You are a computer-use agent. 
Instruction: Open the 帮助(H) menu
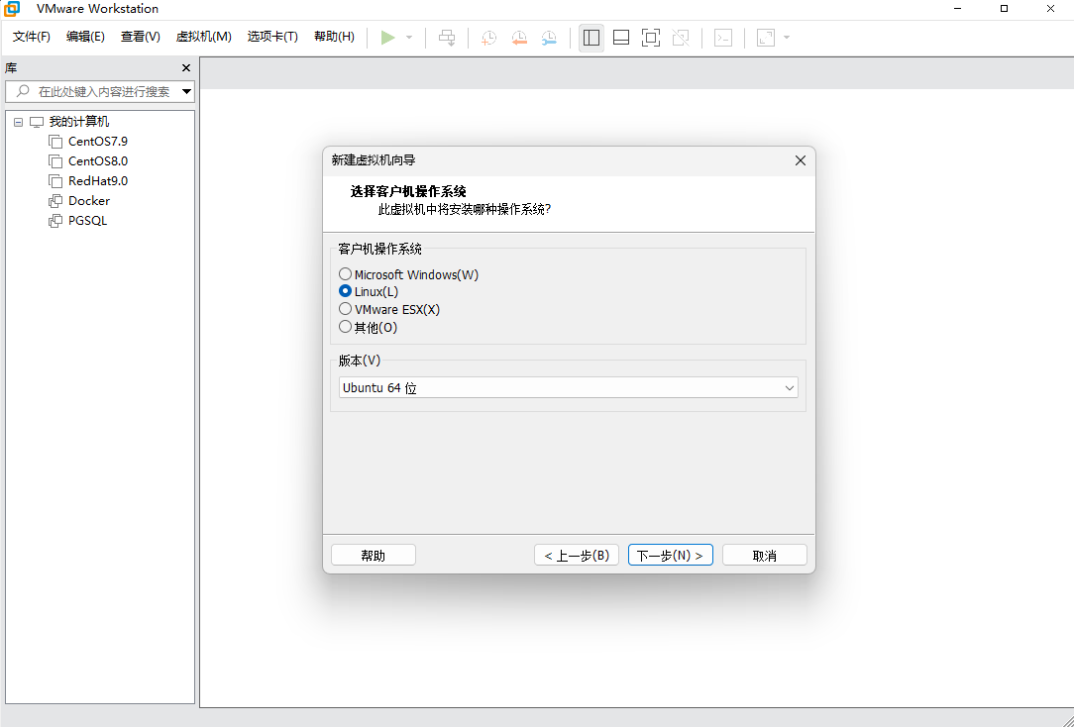tap(334, 37)
